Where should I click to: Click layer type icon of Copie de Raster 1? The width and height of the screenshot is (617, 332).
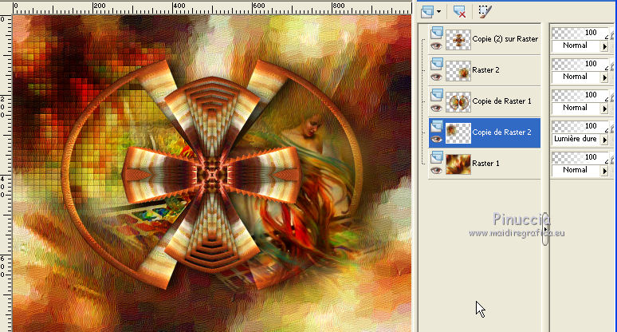pyautogui.click(x=436, y=94)
